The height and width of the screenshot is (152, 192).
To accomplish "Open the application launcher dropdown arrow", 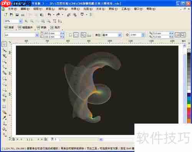I will pos(87,15).
